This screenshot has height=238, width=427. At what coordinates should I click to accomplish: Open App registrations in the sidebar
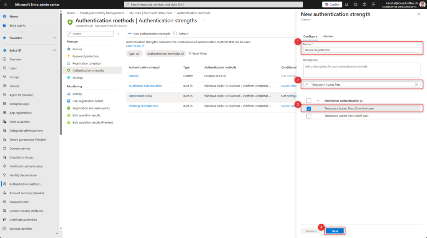click(x=20, y=113)
